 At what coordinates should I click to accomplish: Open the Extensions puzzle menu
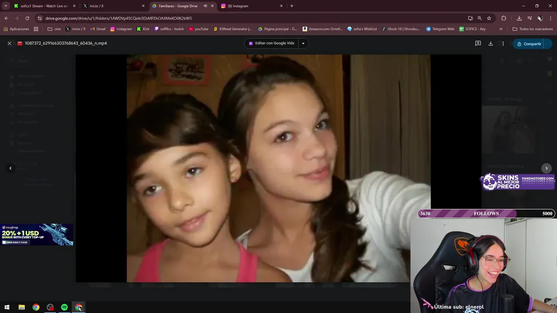coord(503,18)
